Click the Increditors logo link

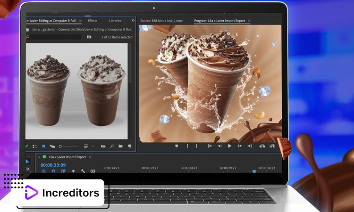coord(62,193)
